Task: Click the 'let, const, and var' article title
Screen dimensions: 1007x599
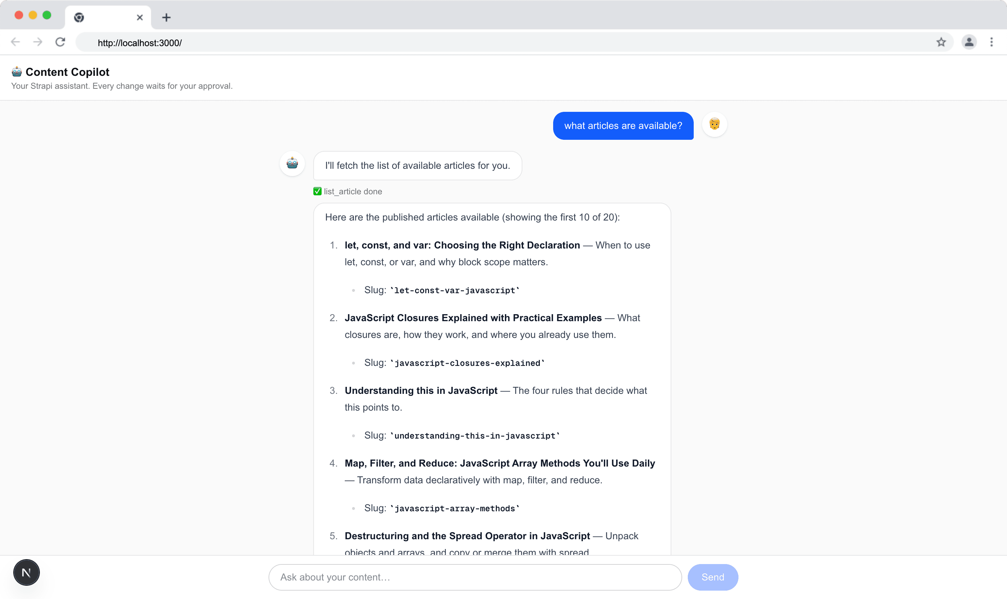Action: click(462, 245)
